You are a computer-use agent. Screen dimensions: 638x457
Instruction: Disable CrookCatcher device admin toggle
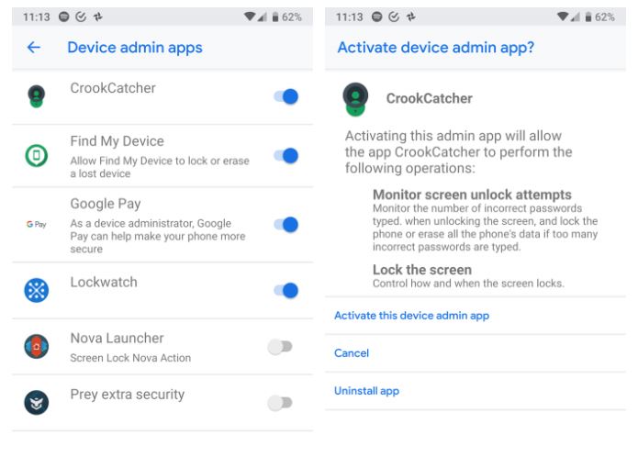coord(286,96)
